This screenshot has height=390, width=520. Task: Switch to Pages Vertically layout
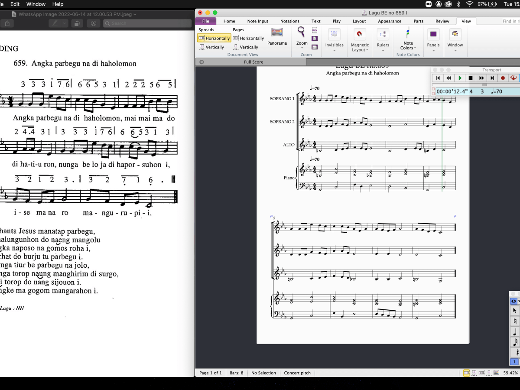pos(246,47)
